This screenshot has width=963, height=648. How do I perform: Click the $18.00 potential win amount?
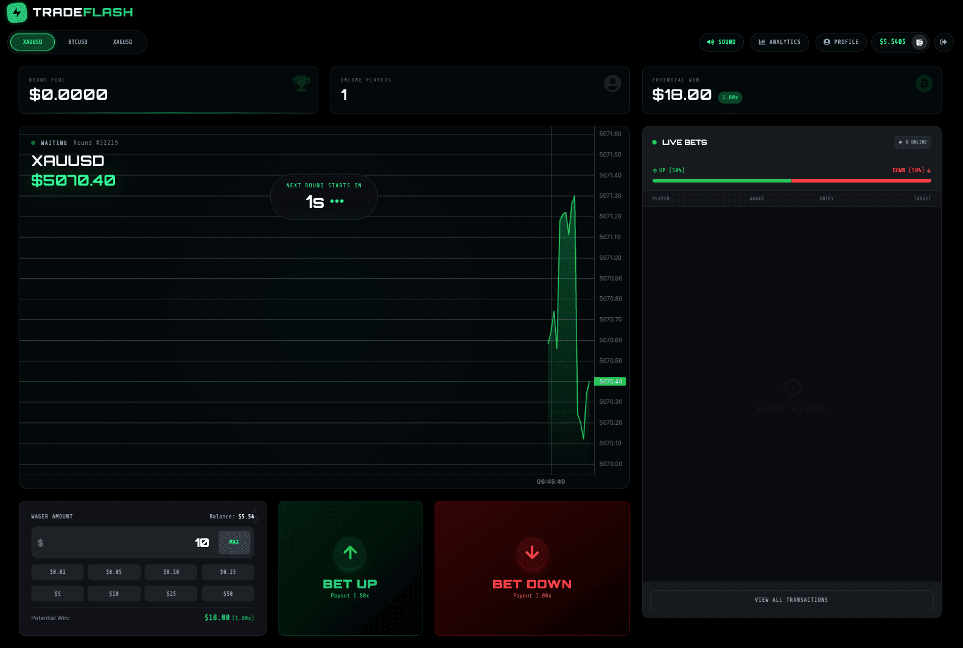(x=682, y=94)
